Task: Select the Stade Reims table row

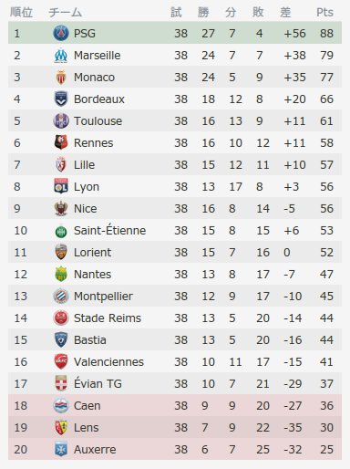Action: tap(175, 318)
